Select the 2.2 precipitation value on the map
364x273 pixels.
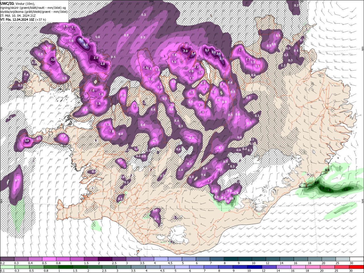[197, 67]
